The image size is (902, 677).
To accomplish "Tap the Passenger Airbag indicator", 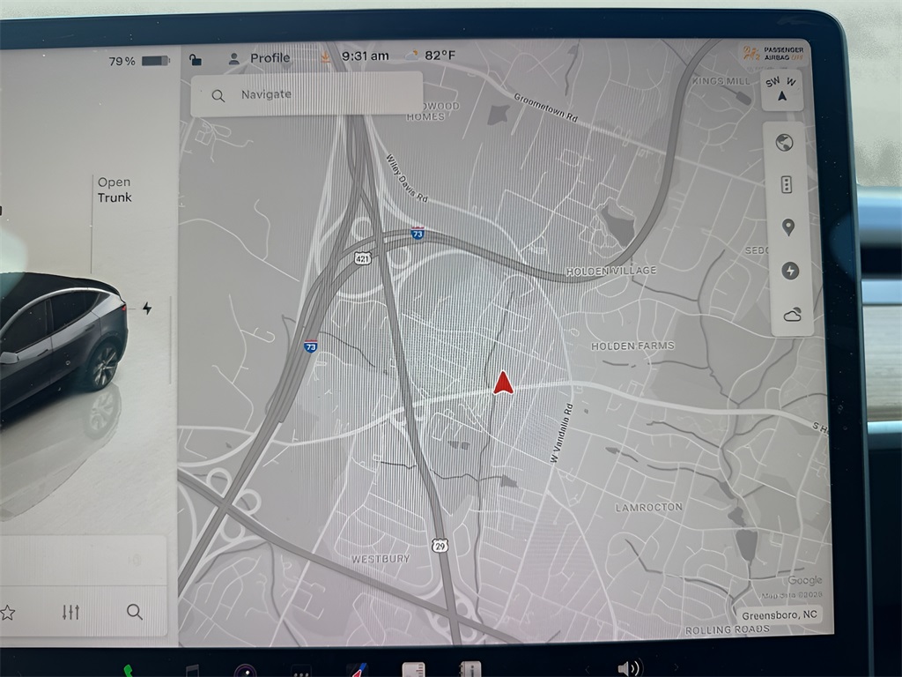I will click(x=763, y=54).
